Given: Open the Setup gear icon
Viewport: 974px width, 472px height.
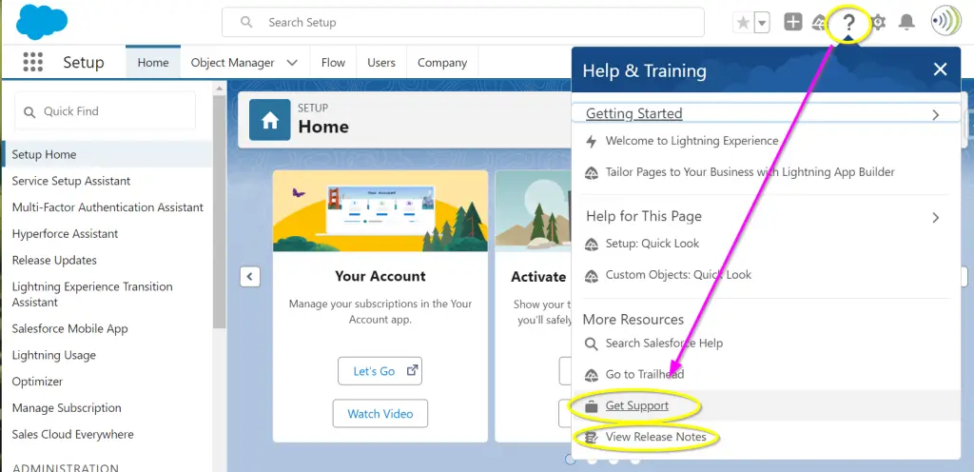Looking at the screenshot, I should (x=879, y=22).
